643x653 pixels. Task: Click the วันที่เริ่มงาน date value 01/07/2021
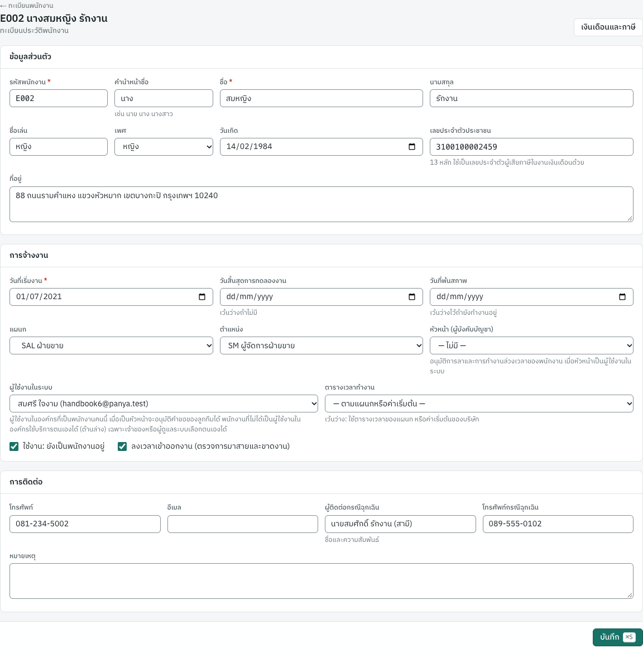(x=39, y=297)
